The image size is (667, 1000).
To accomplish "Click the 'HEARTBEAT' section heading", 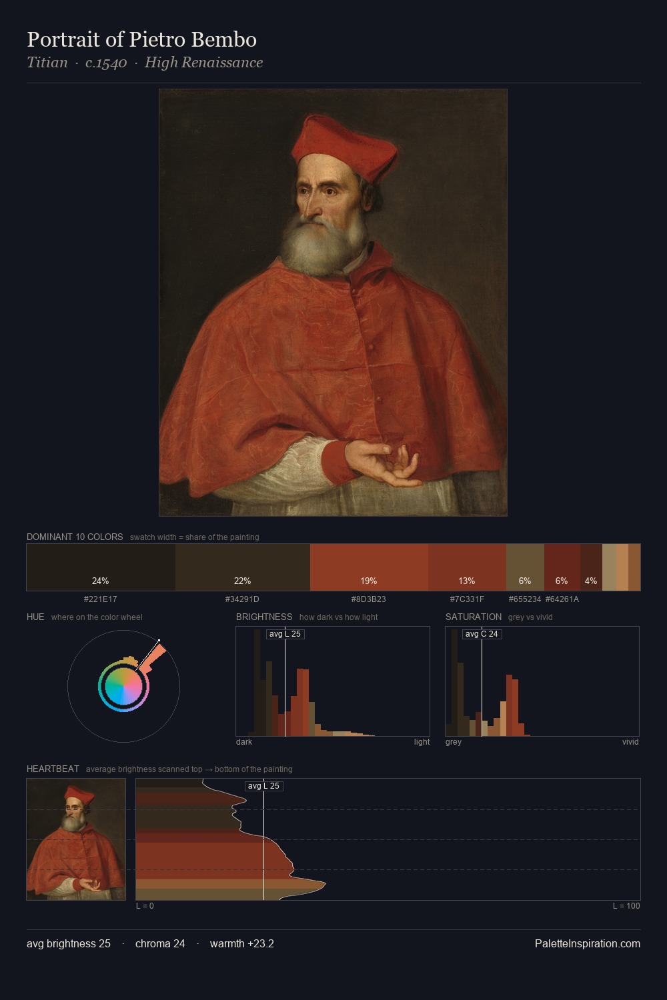I will coord(53,769).
